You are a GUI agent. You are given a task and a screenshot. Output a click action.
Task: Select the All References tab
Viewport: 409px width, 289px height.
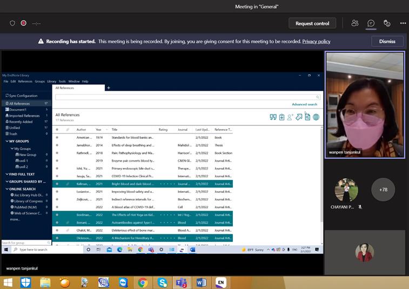click(x=78, y=88)
